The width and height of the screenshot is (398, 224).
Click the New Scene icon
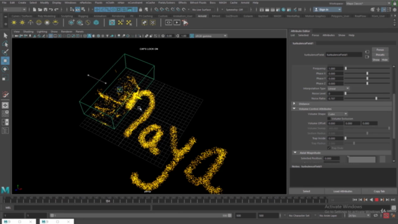click(x=34, y=10)
